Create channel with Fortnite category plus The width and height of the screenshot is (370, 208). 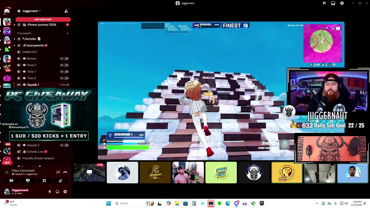point(67,33)
